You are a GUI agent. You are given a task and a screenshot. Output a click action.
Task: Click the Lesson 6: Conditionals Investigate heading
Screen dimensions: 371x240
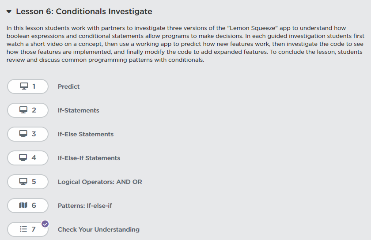(84, 11)
